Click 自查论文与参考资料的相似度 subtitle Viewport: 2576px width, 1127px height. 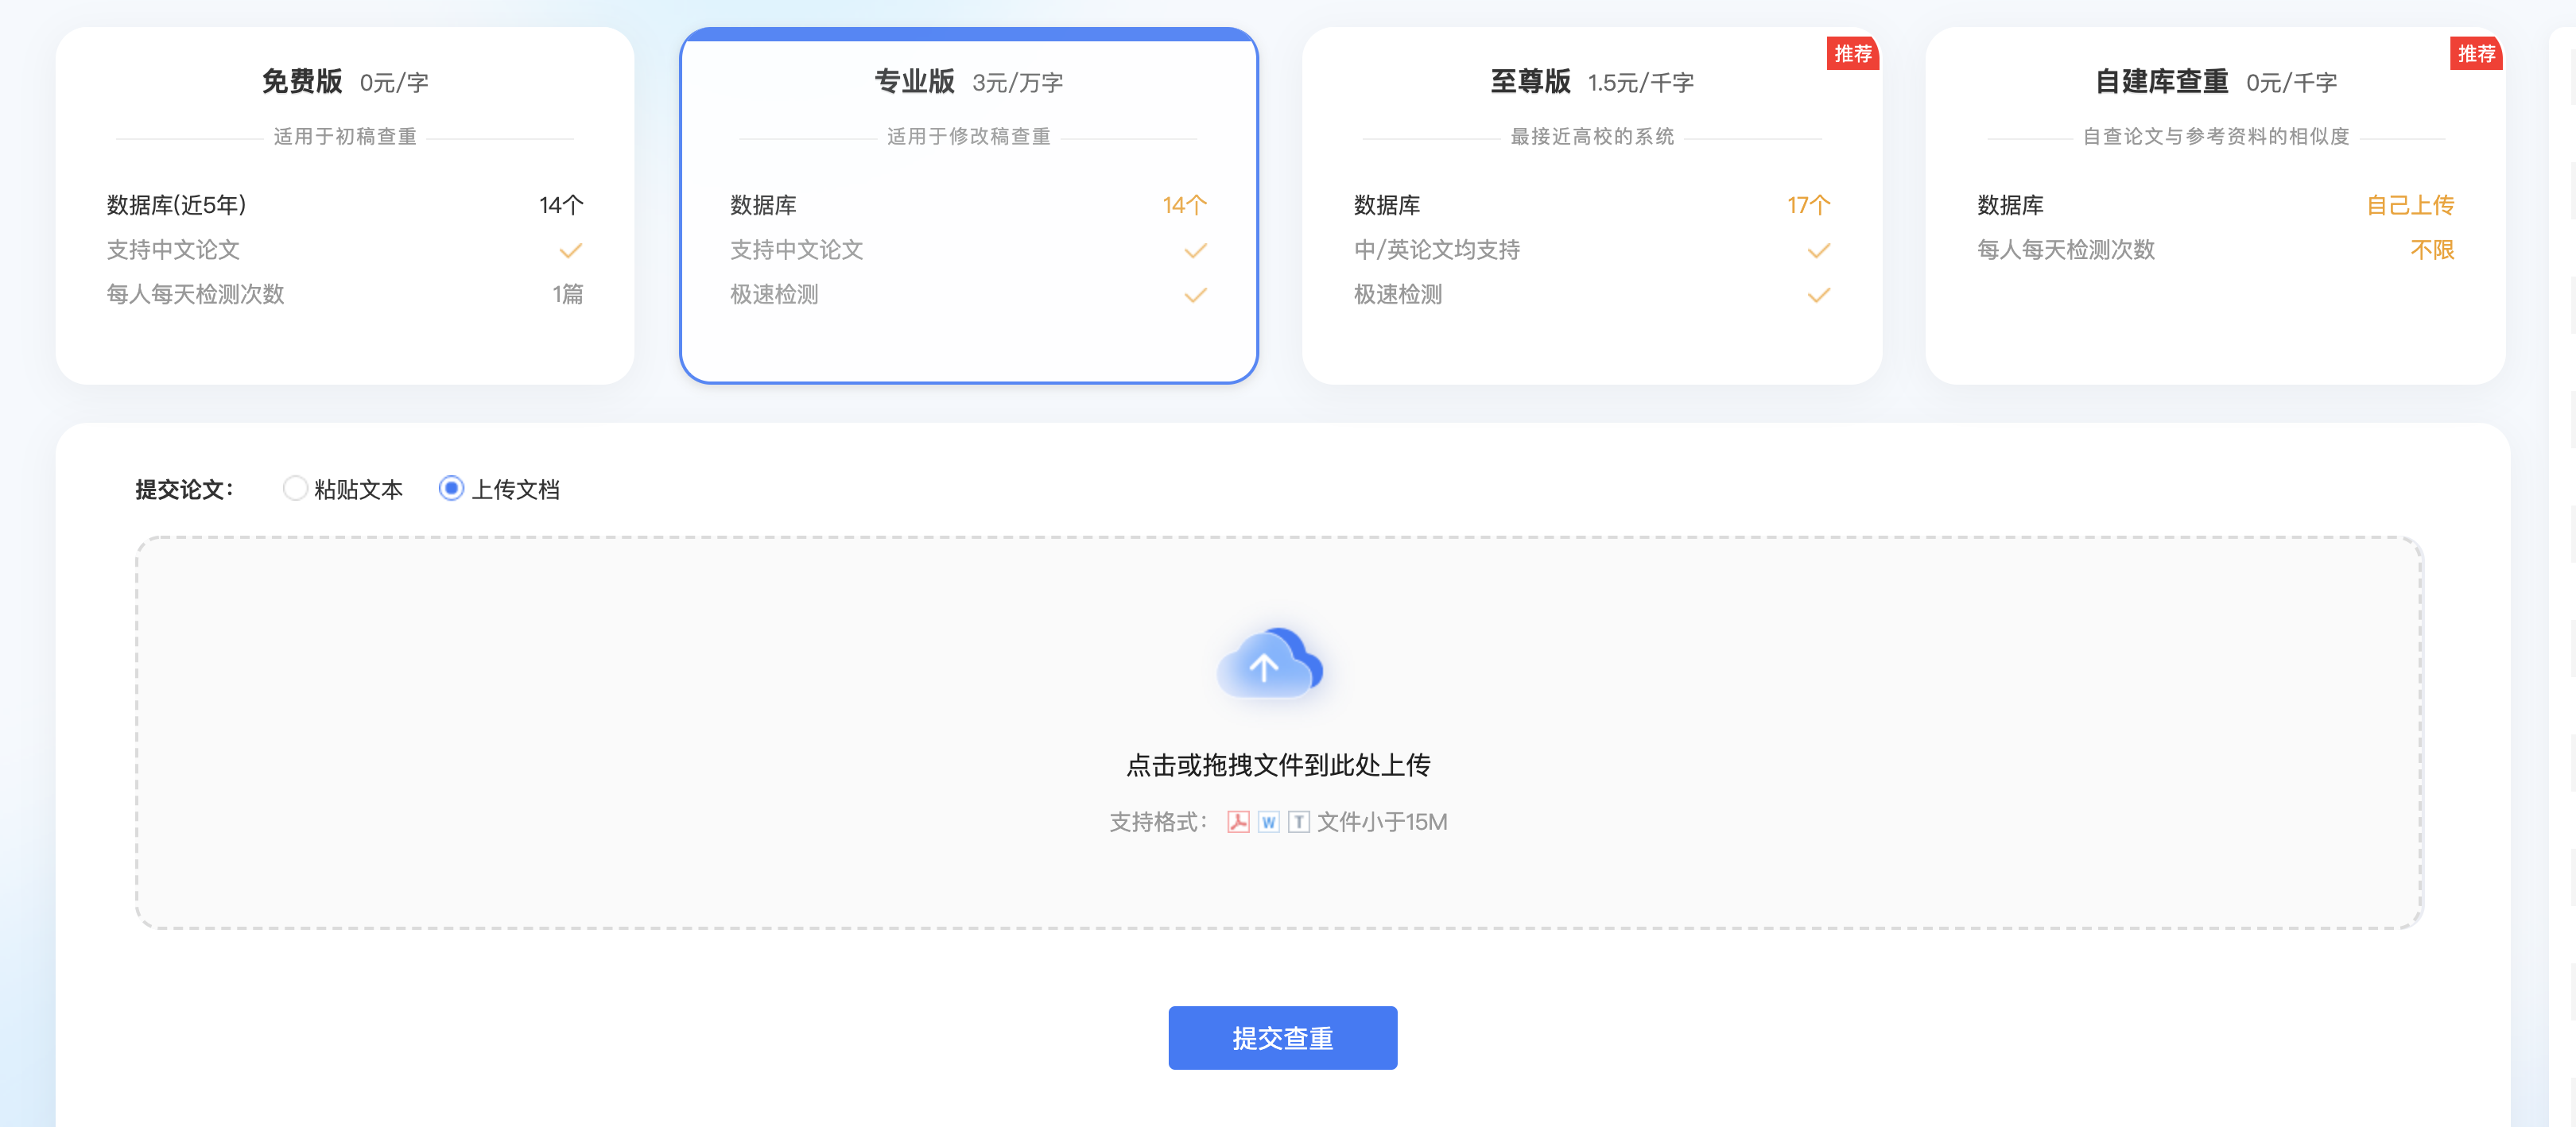2215,137
